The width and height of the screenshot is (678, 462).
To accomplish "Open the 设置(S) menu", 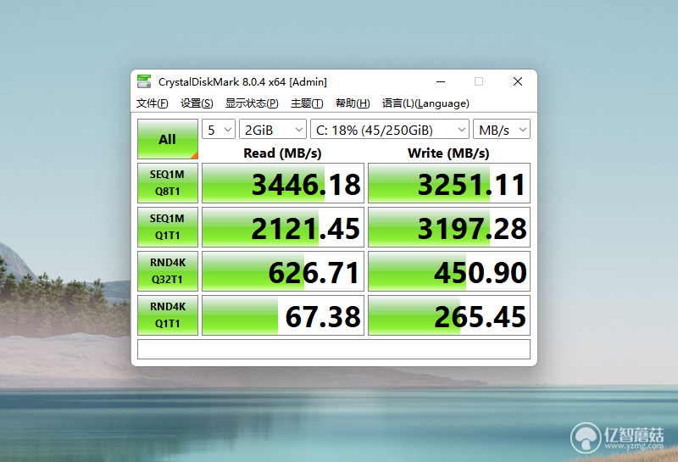I will pyautogui.click(x=197, y=103).
